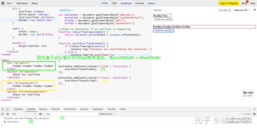
Task: Clear the console with the ban icon
Action: pos(7,114)
